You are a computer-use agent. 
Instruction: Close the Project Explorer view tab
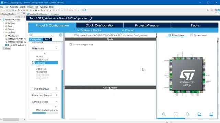18,14
